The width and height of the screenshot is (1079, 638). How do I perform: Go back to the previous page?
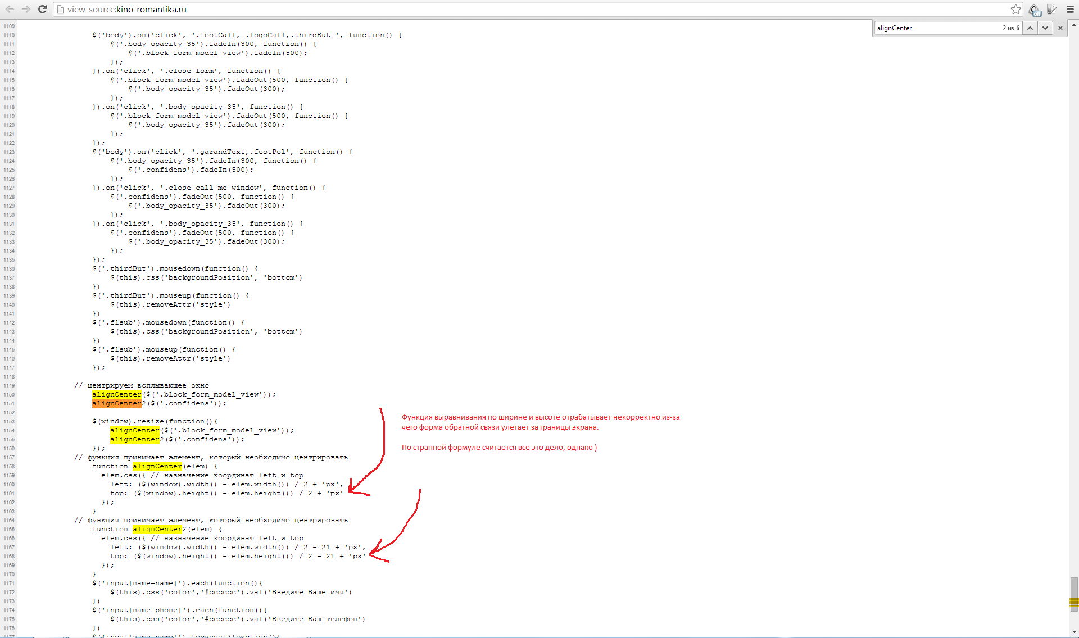tap(10, 10)
